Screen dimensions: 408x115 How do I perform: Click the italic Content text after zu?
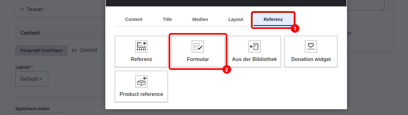tap(88, 50)
